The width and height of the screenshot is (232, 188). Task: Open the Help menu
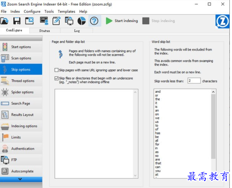click(x=83, y=11)
